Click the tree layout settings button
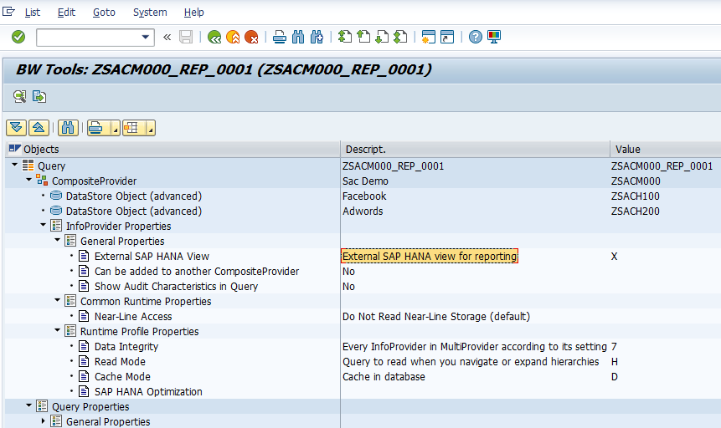The image size is (721, 428). (x=133, y=128)
